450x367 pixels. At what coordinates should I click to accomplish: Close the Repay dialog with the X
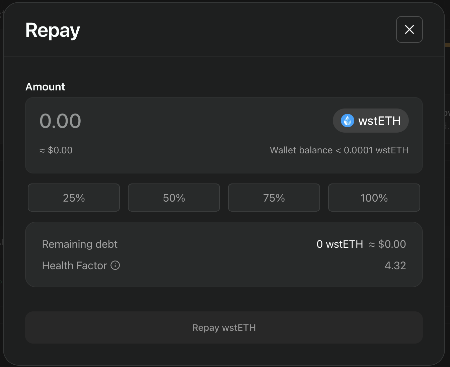click(409, 29)
